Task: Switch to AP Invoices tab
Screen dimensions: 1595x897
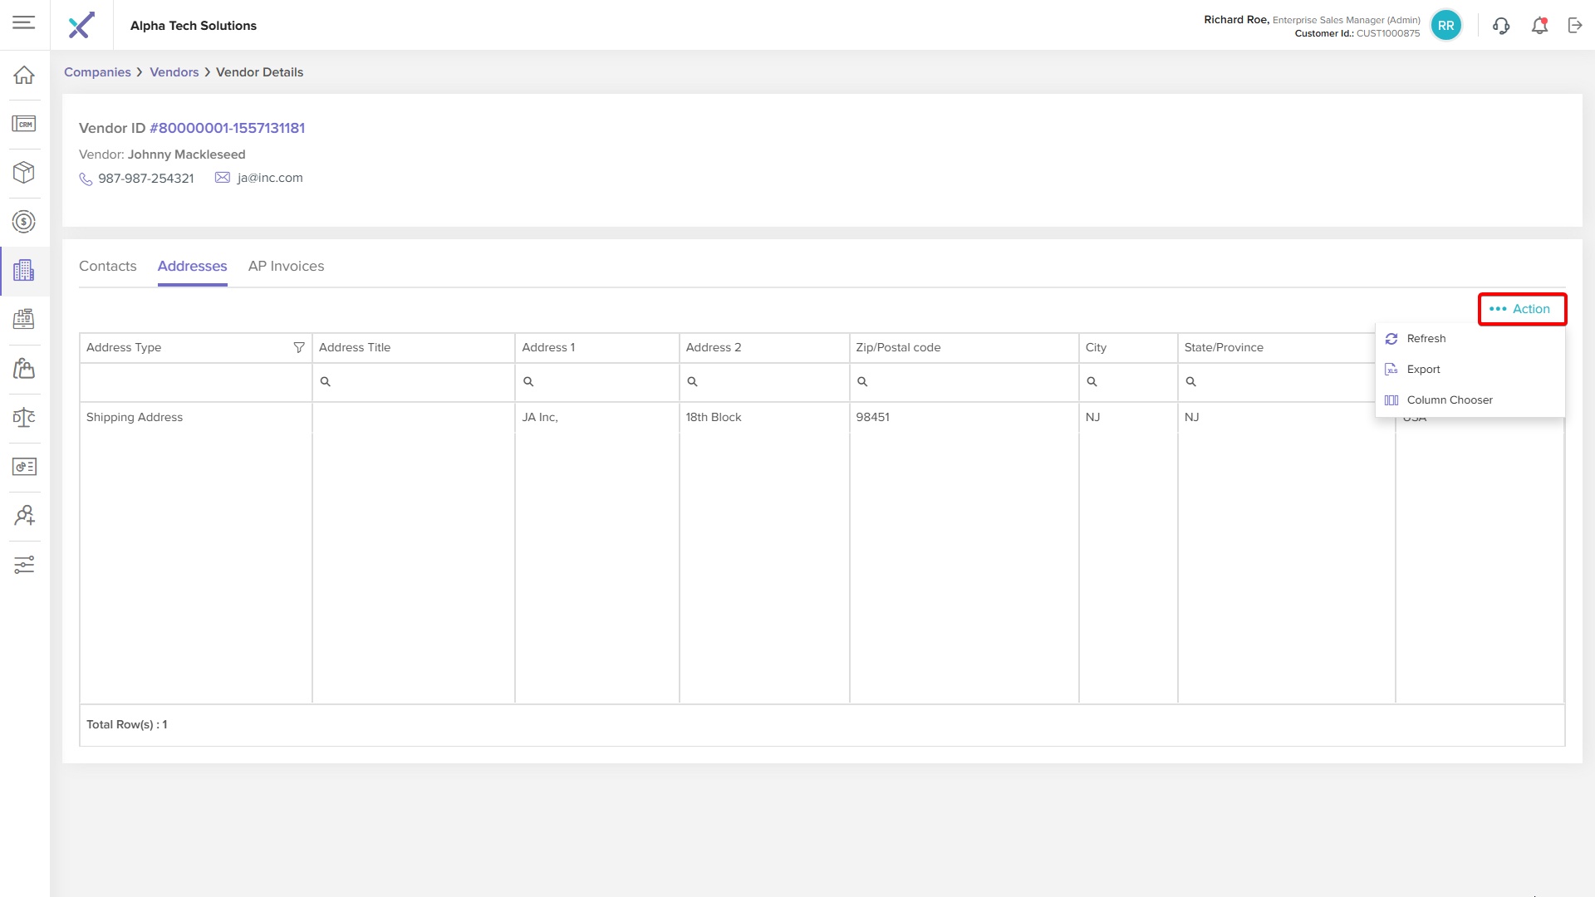Action: (x=286, y=267)
